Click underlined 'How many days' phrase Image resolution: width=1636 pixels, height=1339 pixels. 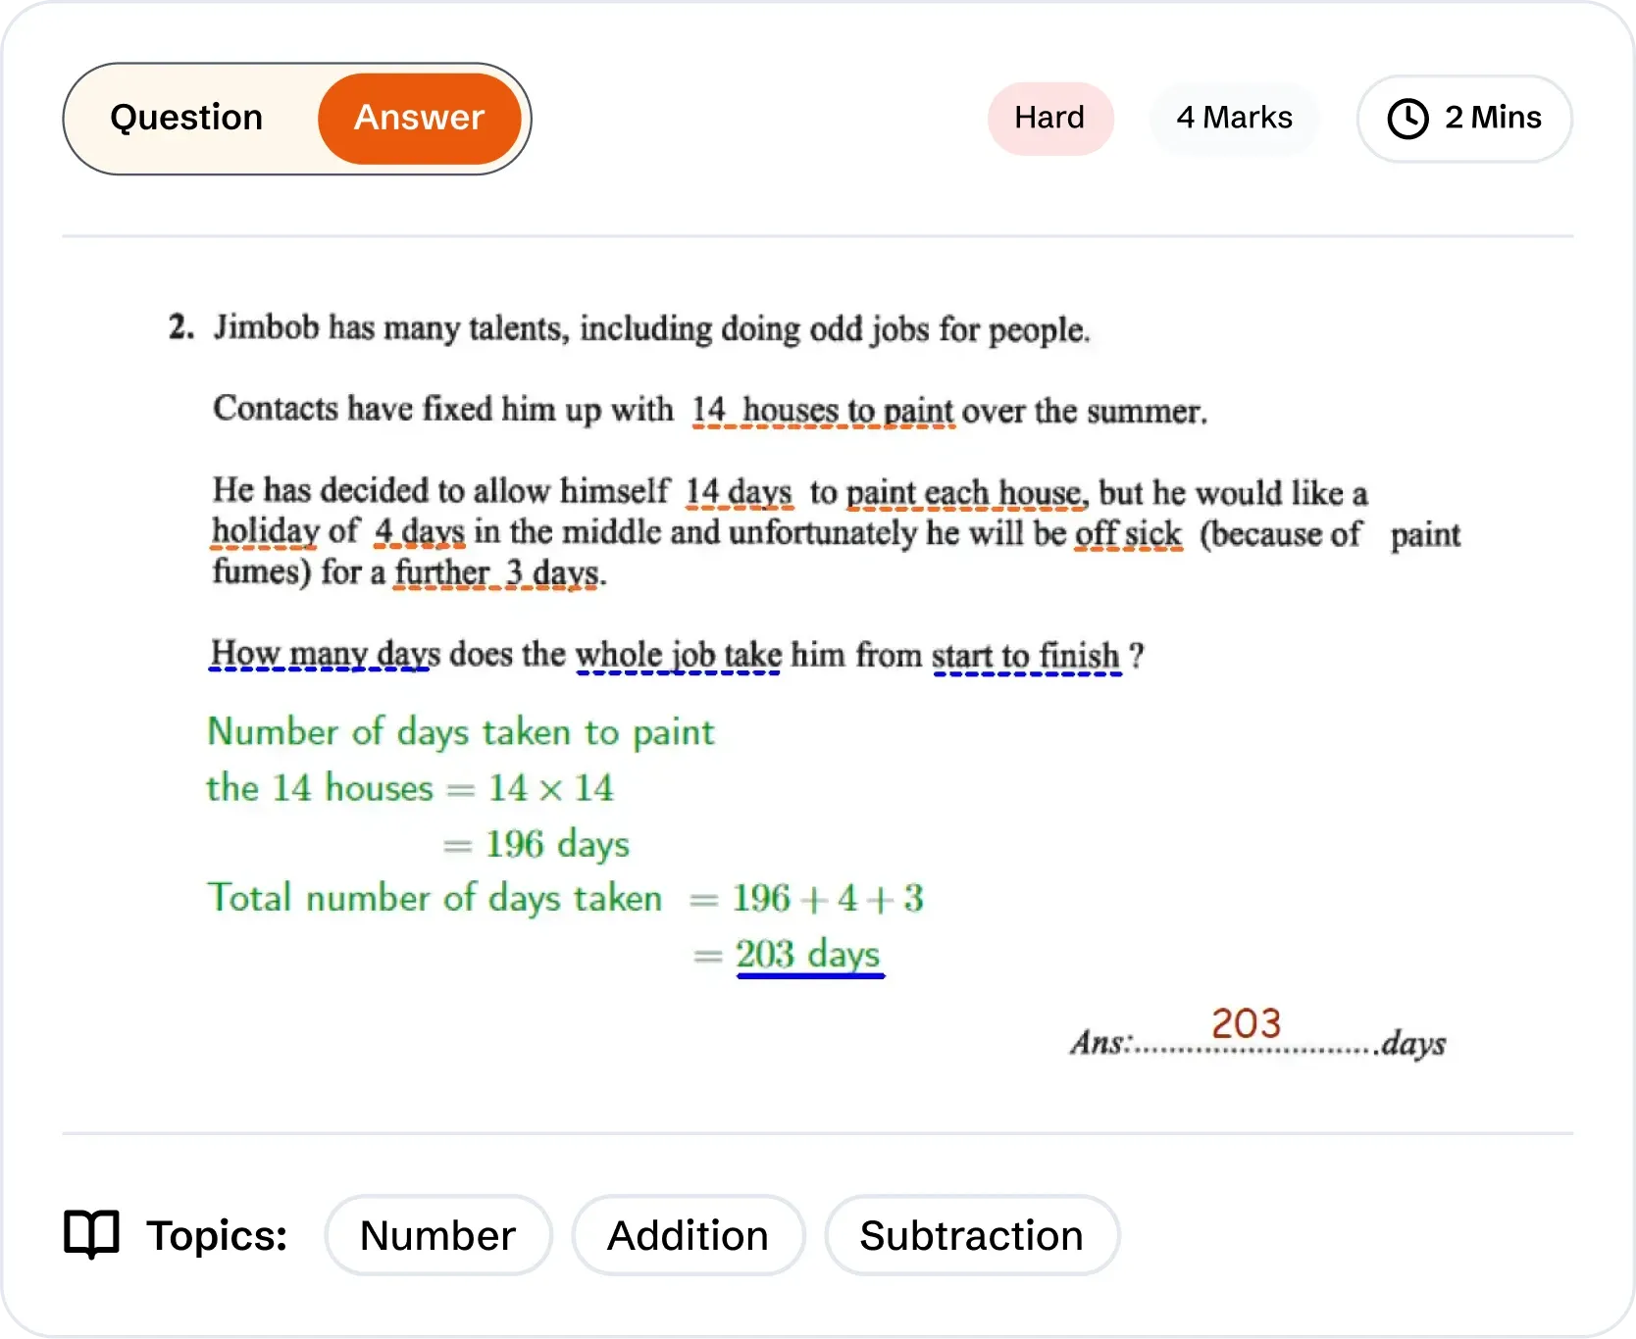(x=324, y=653)
